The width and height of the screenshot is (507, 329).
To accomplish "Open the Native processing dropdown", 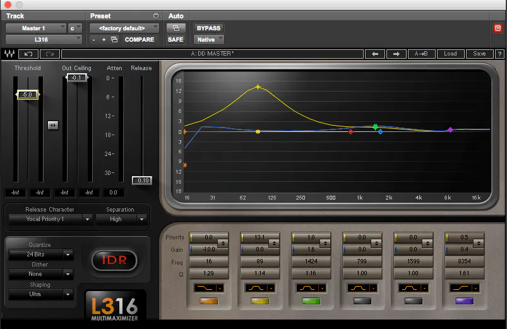I will click(x=208, y=39).
